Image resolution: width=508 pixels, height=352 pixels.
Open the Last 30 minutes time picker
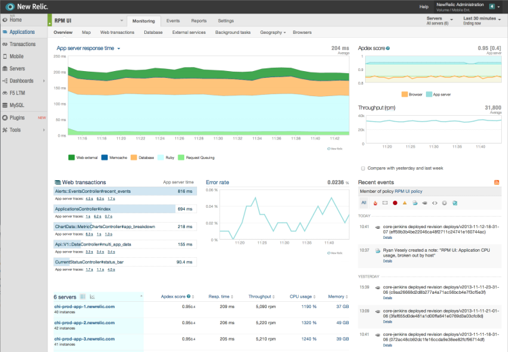[482, 21]
